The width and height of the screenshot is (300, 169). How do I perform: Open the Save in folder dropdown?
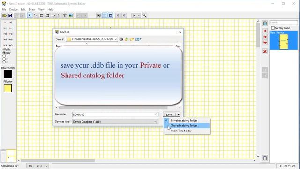pos(116,39)
